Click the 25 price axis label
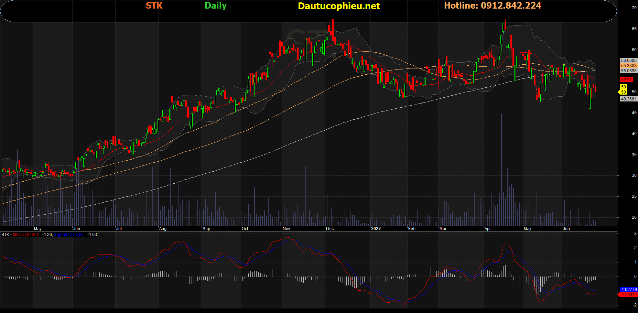Viewport: 638px width, 313px height. coord(634,196)
